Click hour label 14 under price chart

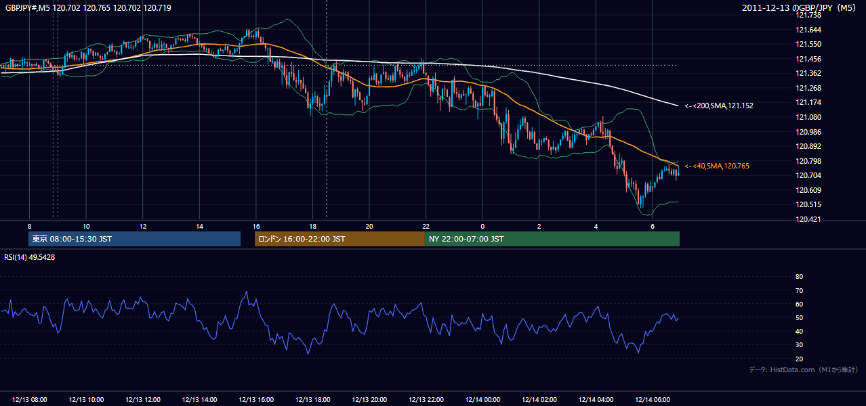(x=199, y=226)
